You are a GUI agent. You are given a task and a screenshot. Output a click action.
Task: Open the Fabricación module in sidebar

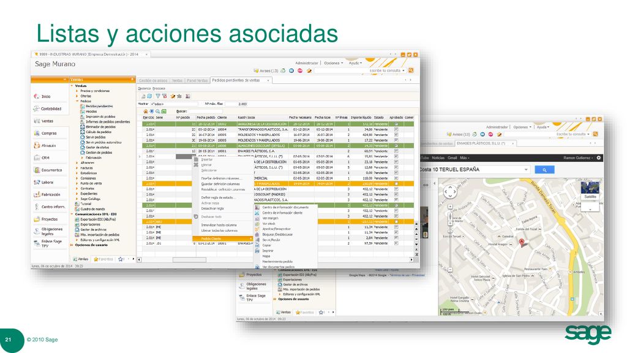tap(47, 194)
